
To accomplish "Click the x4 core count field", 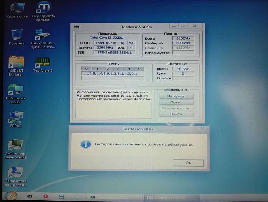I will (131, 43).
